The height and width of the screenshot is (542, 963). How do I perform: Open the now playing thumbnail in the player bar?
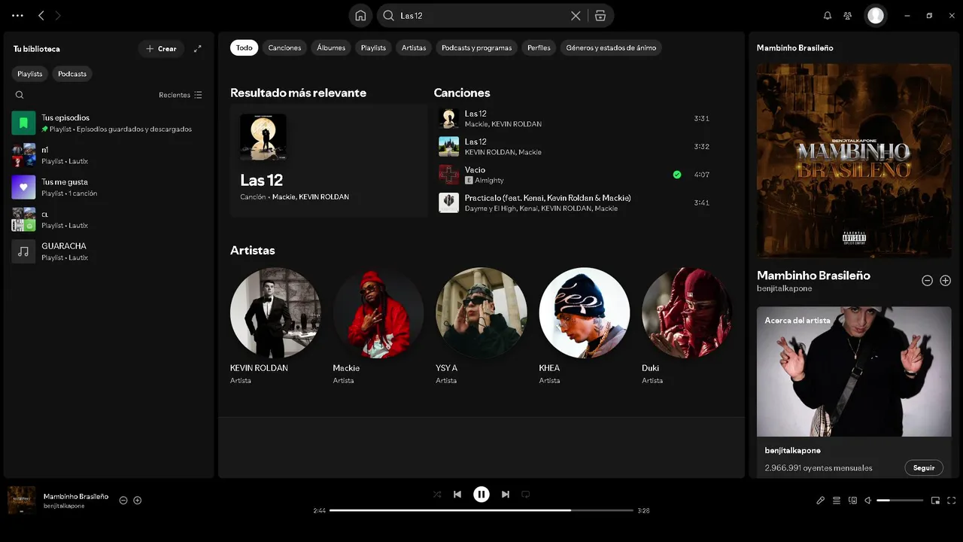22,501
